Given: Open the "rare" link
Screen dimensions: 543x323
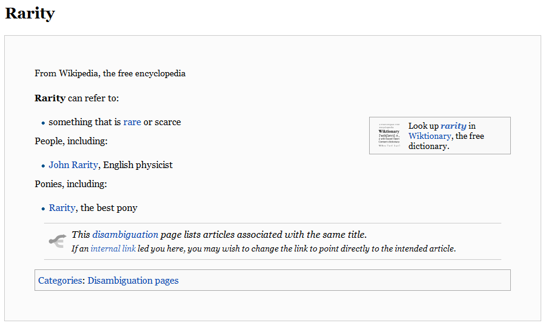Looking at the screenshot, I should (132, 122).
